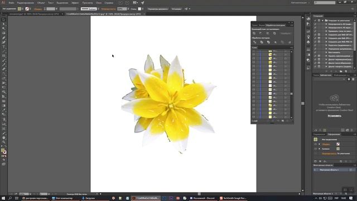
Task: Click the Установить link in Libraries panel
Action: tap(334, 116)
